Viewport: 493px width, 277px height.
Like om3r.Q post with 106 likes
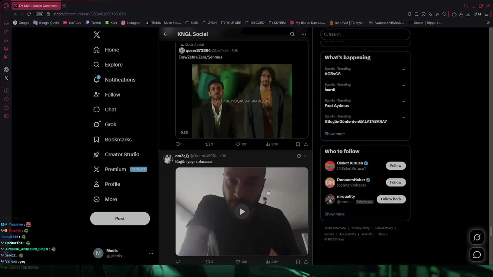pyautogui.click(x=241, y=262)
